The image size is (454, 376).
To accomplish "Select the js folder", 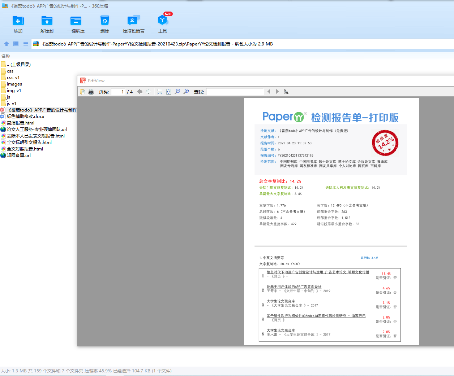I will [x=6, y=97].
